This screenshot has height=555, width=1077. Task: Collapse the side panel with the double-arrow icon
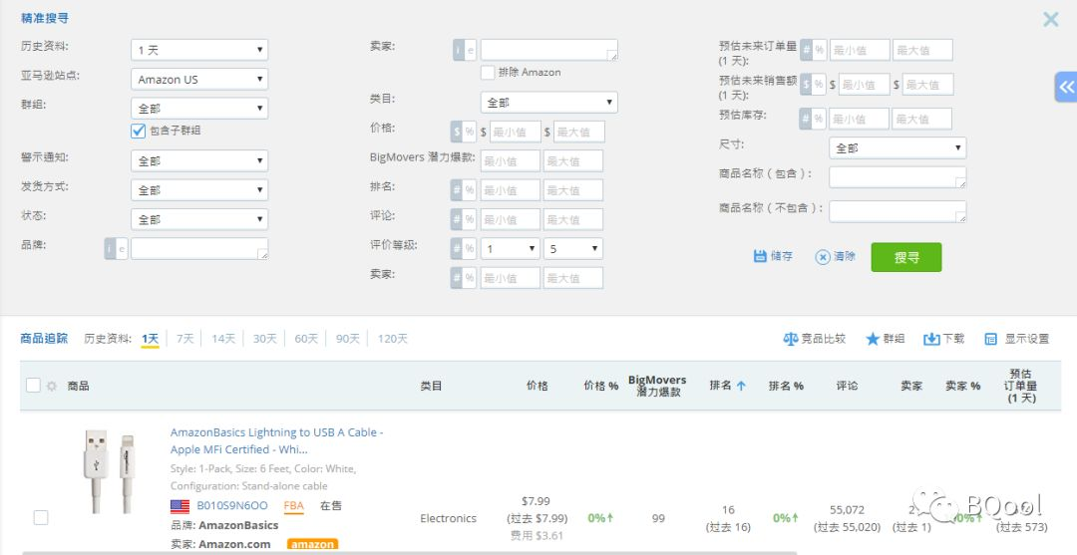[x=1066, y=87]
